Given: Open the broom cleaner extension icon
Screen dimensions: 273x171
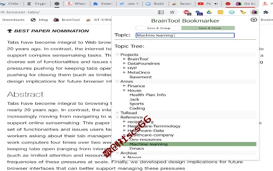Looking at the screenshot, I should coord(243,12).
